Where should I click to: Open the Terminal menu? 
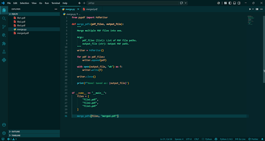pyautogui.click(x=56, y=3)
